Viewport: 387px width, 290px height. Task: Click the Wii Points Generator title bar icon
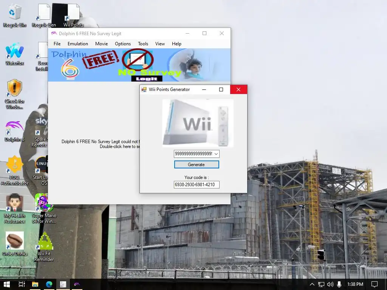pyautogui.click(x=144, y=89)
